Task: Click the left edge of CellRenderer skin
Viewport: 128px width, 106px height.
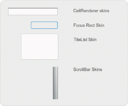Action: (8, 11)
